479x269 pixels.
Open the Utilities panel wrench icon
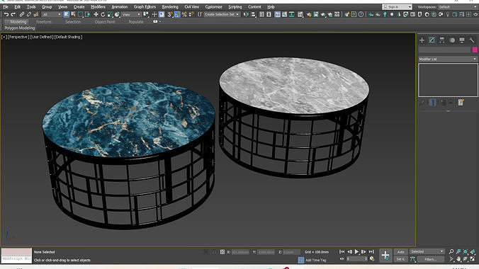[472, 40]
